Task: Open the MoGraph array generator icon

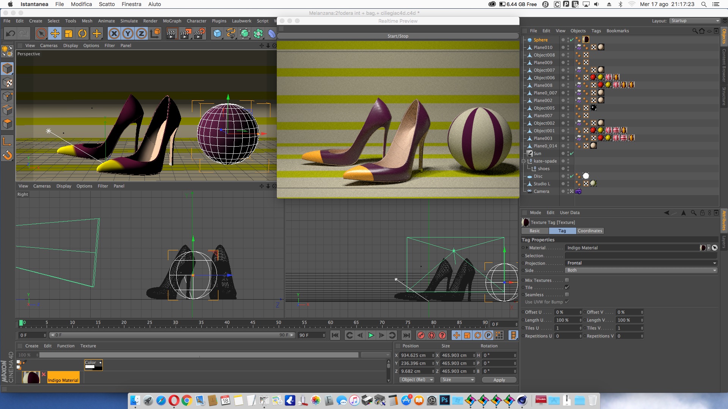Action: point(258,34)
